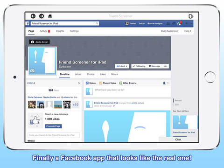
Task: Open friend requests icon in blue bar
Action: click(168, 23)
